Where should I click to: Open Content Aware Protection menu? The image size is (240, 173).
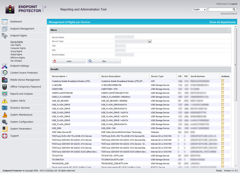pyautogui.click(x=24, y=73)
